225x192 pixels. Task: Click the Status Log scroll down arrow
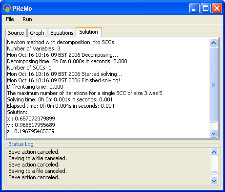(x=214, y=181)
